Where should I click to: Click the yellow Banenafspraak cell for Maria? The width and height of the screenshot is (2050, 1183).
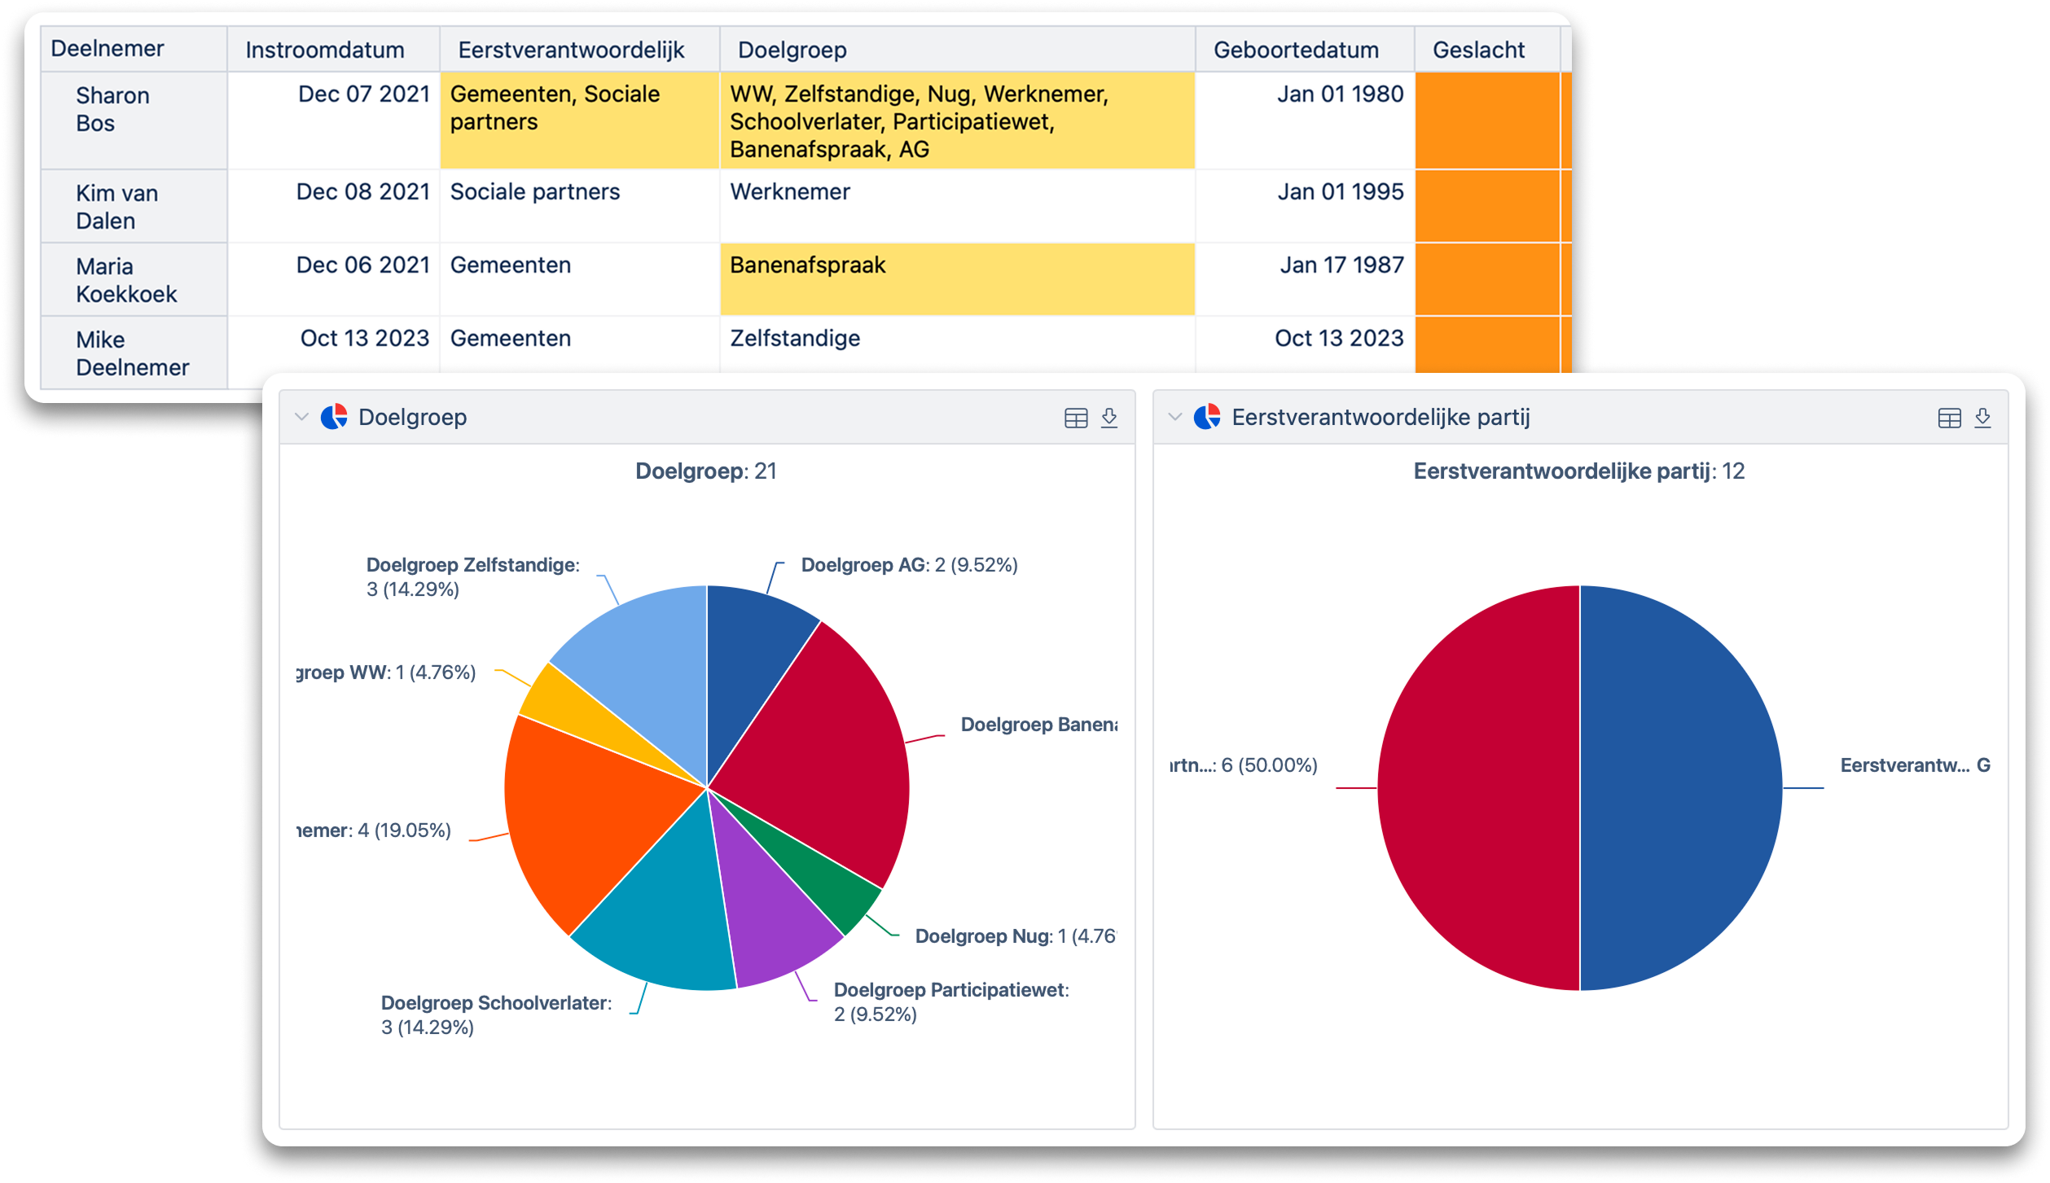[957, 279]
